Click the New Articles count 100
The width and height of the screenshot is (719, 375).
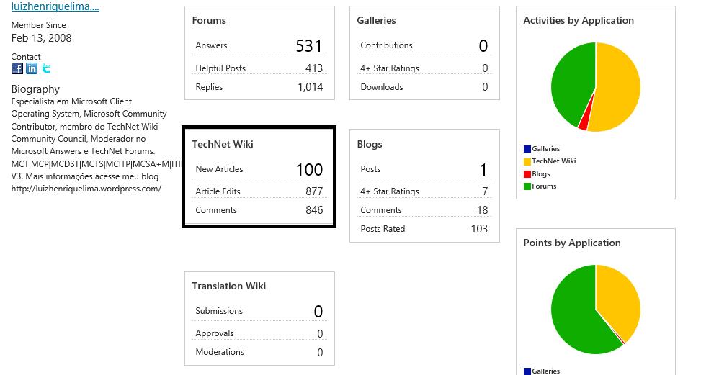click(309, 170)
